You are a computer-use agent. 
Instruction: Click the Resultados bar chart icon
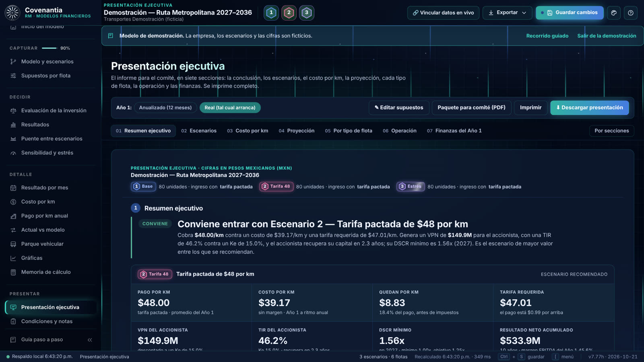[13, 125]
